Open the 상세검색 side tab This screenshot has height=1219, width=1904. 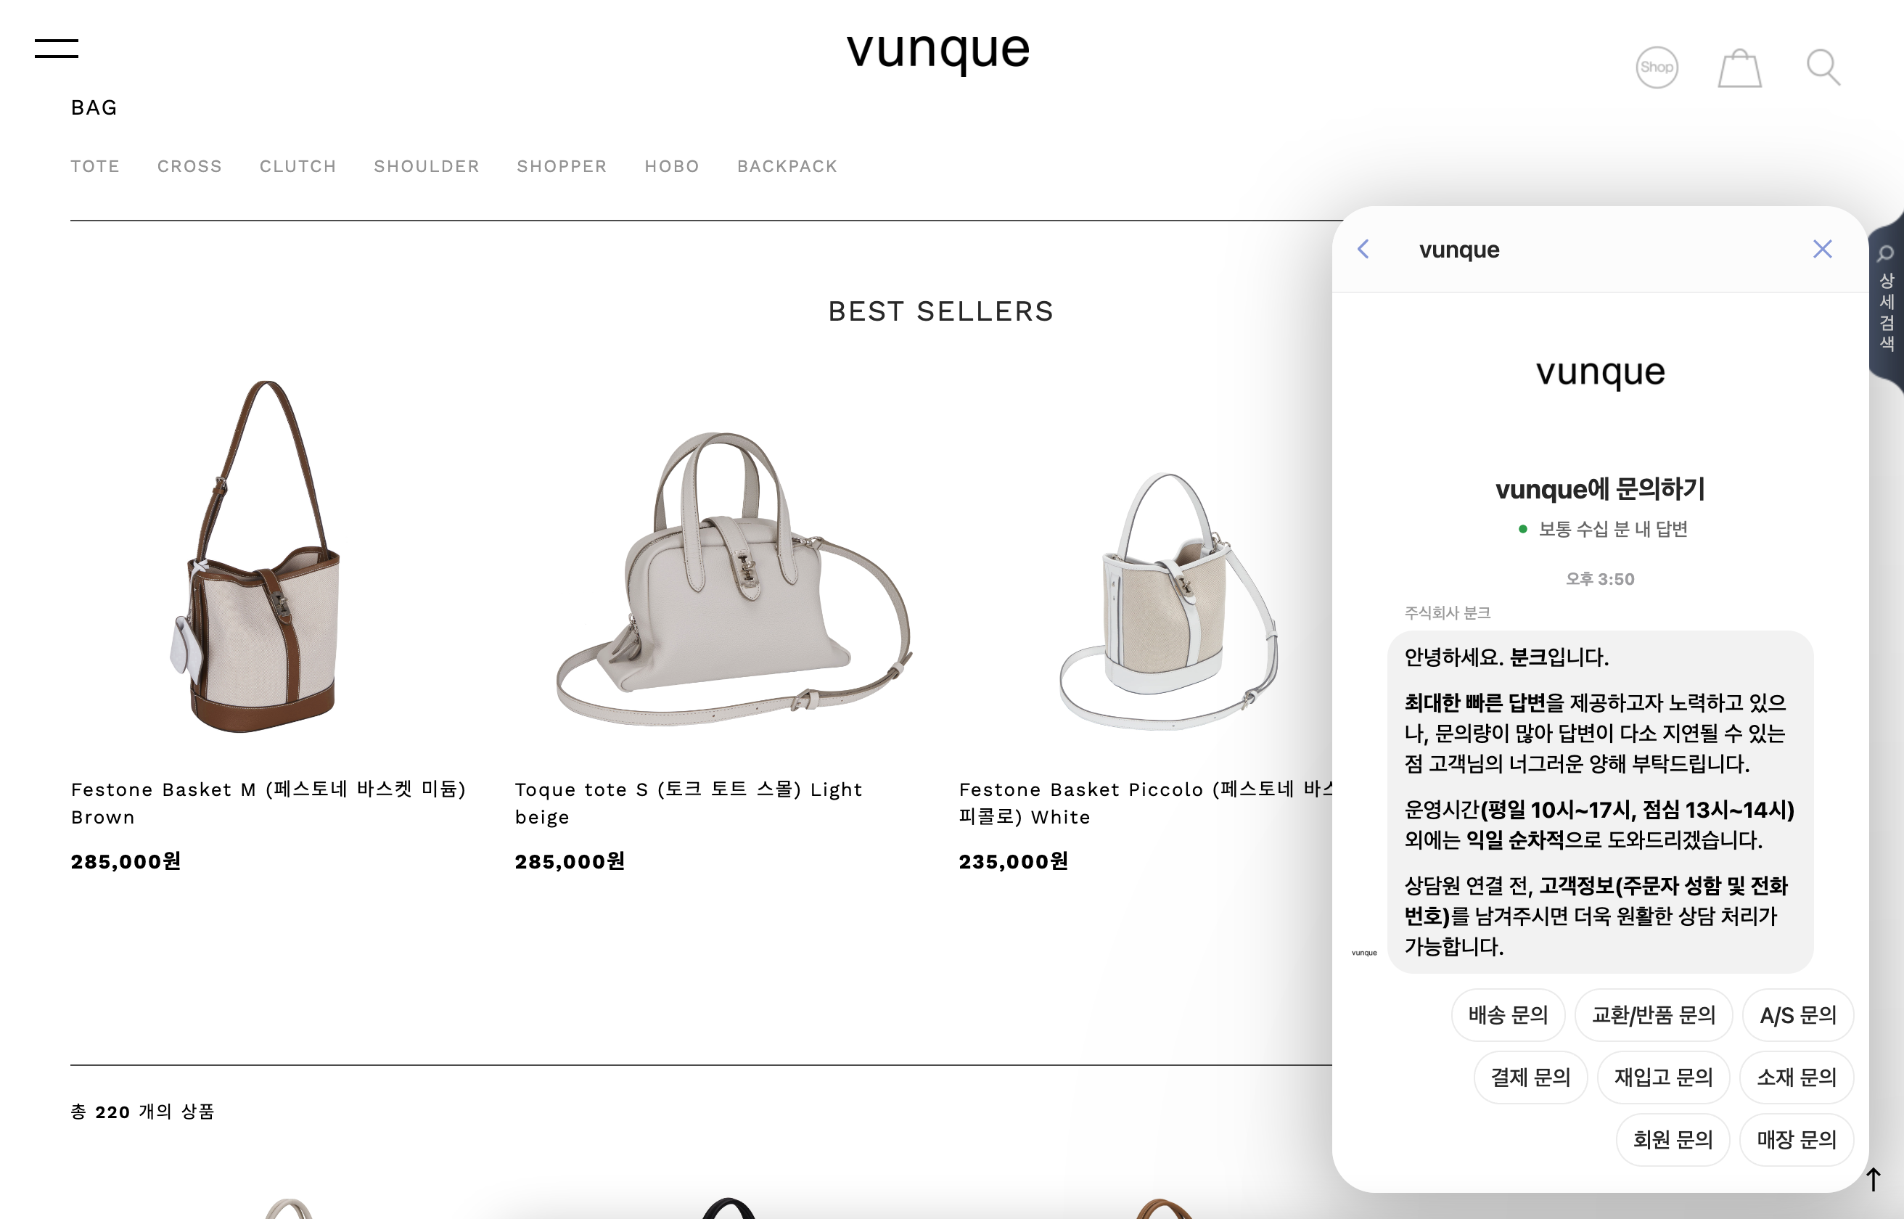point(1887,301)
